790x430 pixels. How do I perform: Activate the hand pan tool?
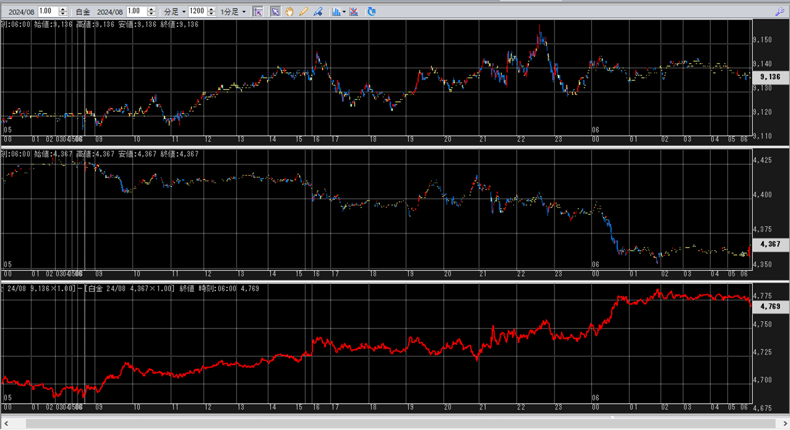(x=289, y=12)
